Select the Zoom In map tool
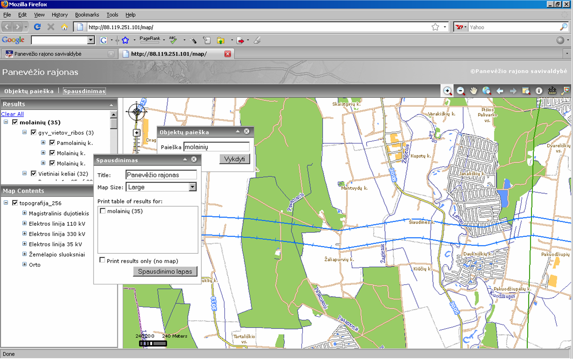 pos(448,91)
